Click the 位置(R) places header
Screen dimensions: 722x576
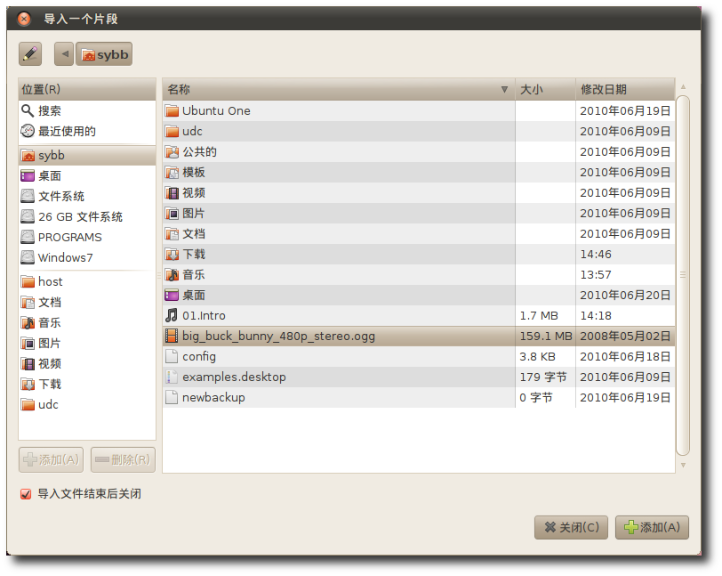coord(87,89)
